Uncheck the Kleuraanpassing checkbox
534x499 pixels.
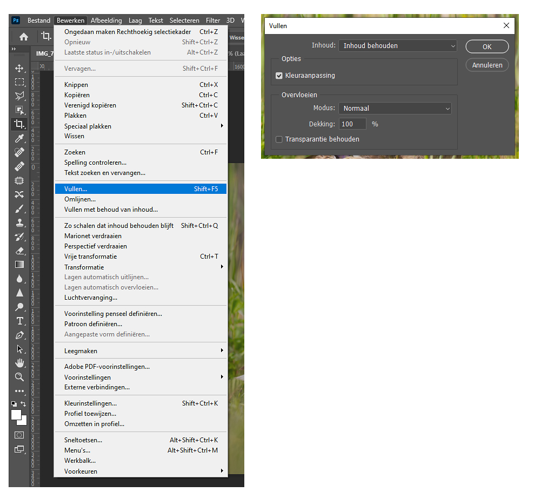point(279,76)
